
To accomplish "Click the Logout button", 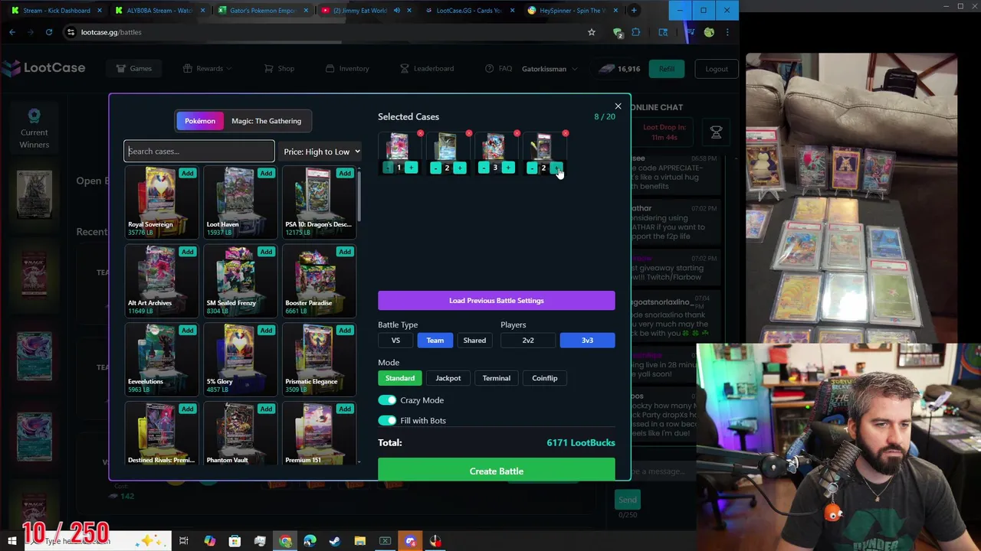I will coord(717,69).
